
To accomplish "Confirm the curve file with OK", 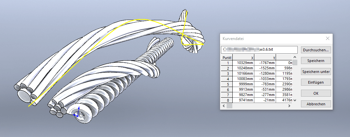I will 316,93.
